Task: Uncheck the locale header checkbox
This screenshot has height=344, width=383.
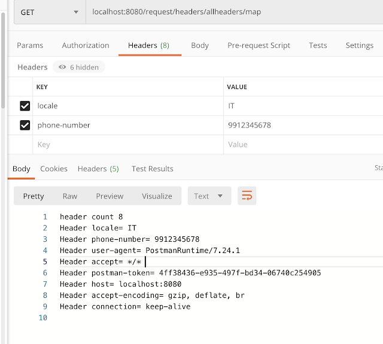Action: pos(25,106)
